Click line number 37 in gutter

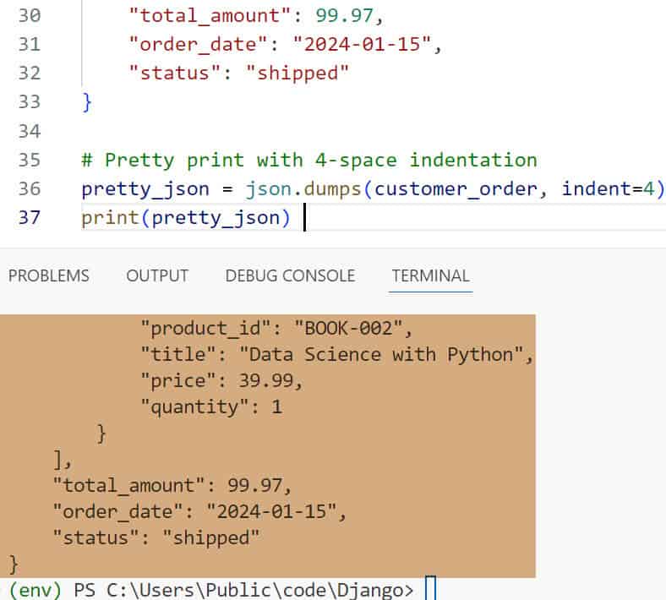(x=30, y=217)
